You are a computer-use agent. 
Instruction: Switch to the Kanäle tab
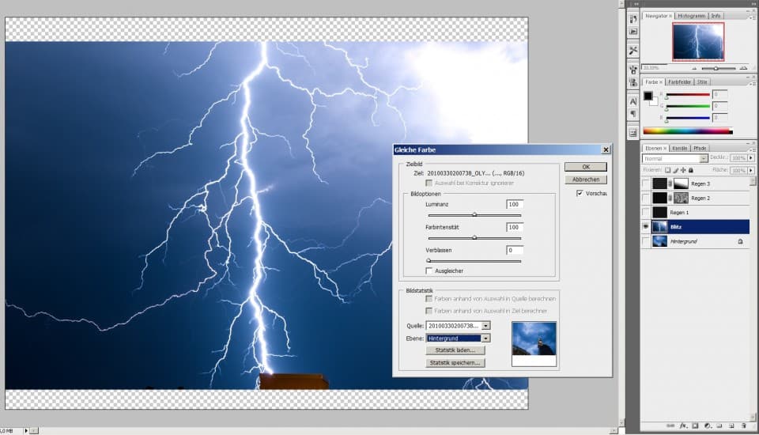pos(680,148)
